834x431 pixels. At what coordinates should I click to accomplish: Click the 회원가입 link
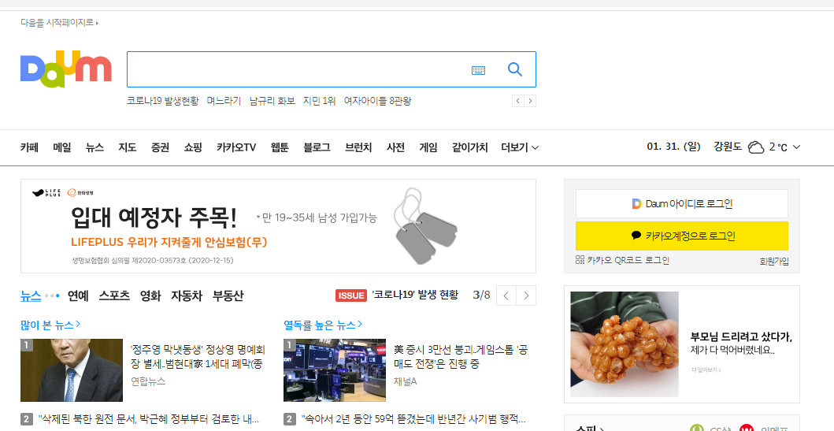coord(774,262)
